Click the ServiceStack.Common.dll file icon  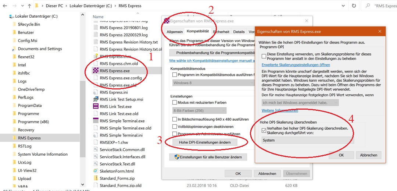click(96, 149)
